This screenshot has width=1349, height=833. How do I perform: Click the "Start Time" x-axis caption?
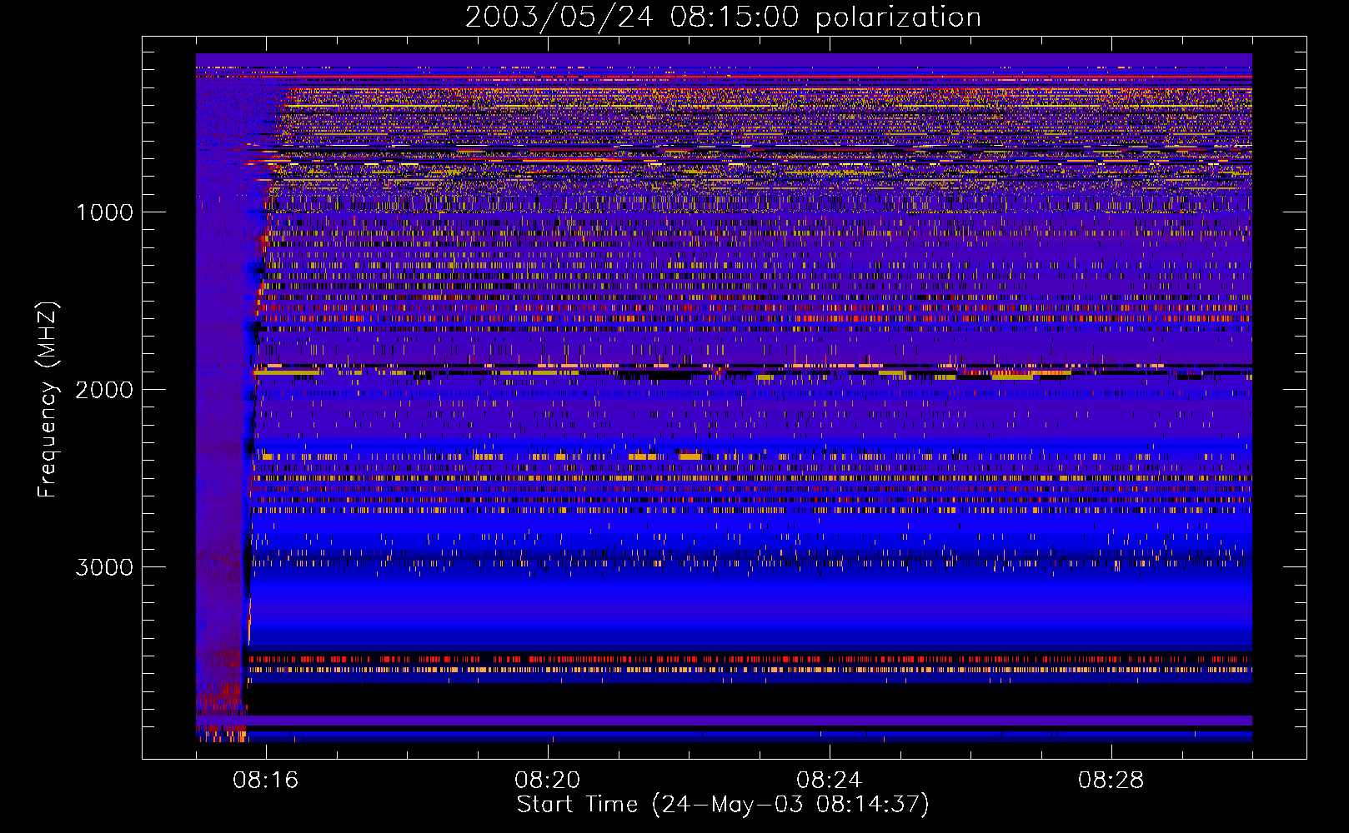577,805
